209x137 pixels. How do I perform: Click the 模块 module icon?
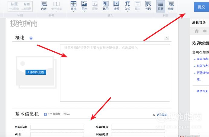tap(137, 6)
